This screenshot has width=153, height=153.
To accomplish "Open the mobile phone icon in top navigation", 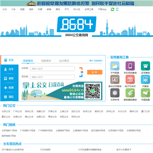I will (117, 9).
